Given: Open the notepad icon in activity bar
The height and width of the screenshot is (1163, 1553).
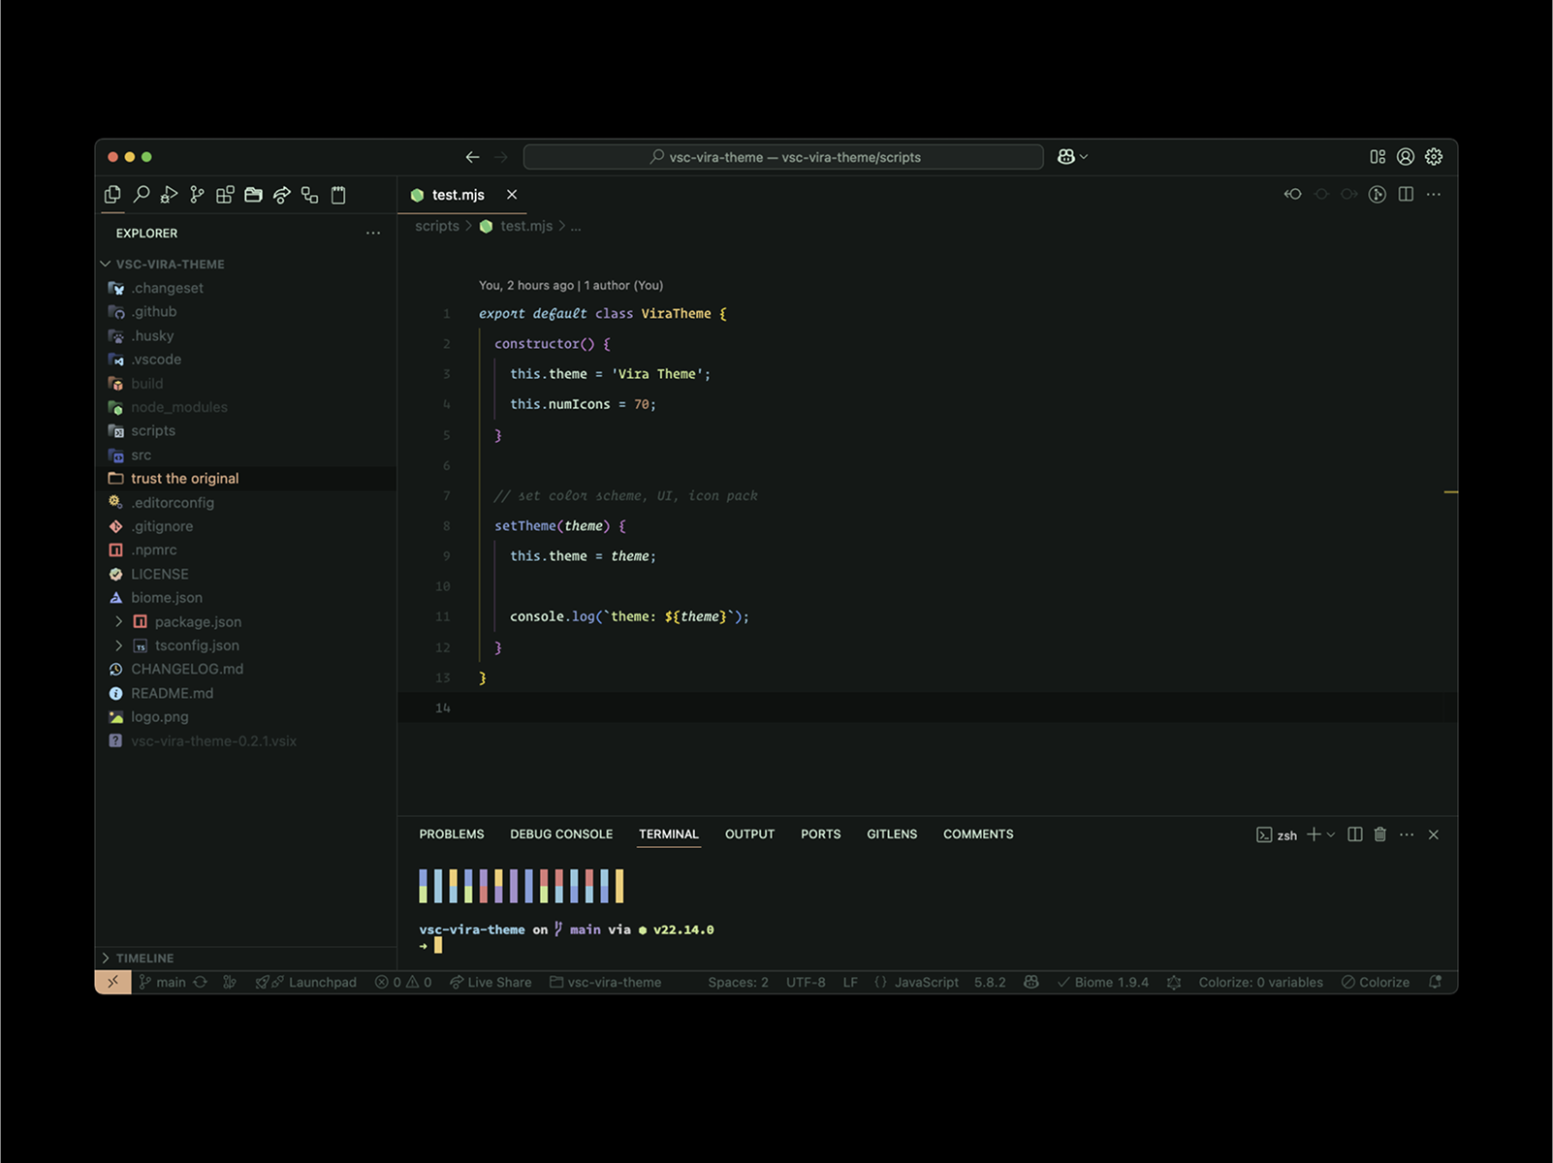Looking at the screenshot, I should pyautogui.click(x=338, y=195).
